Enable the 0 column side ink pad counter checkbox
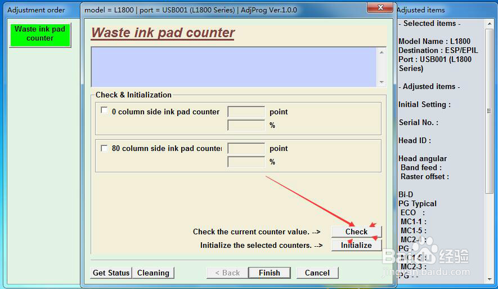The height and width of the screenshot is (289, 498). [x=104, y=110]
